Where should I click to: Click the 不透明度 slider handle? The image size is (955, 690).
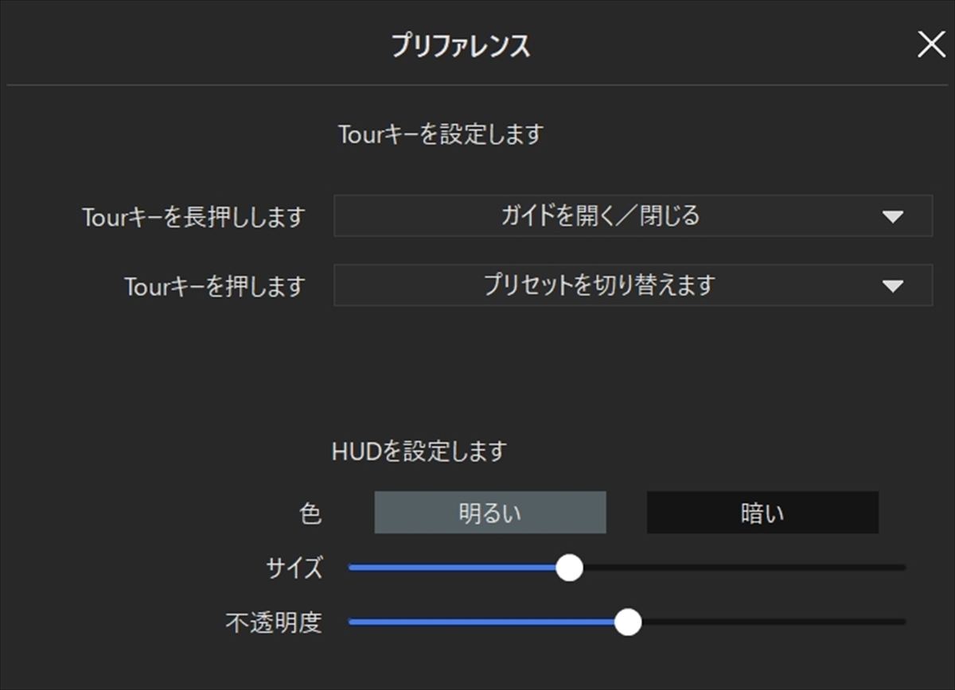[628, 622]
